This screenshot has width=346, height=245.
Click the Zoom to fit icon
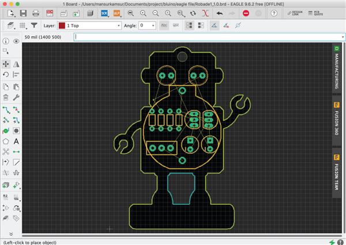[x=131, y=13]
